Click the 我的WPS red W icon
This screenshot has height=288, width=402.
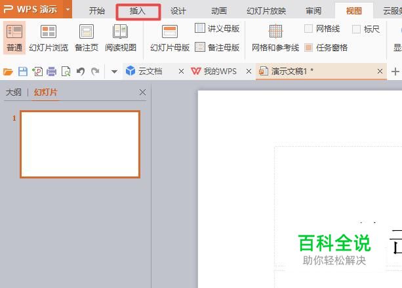[196, 71]
